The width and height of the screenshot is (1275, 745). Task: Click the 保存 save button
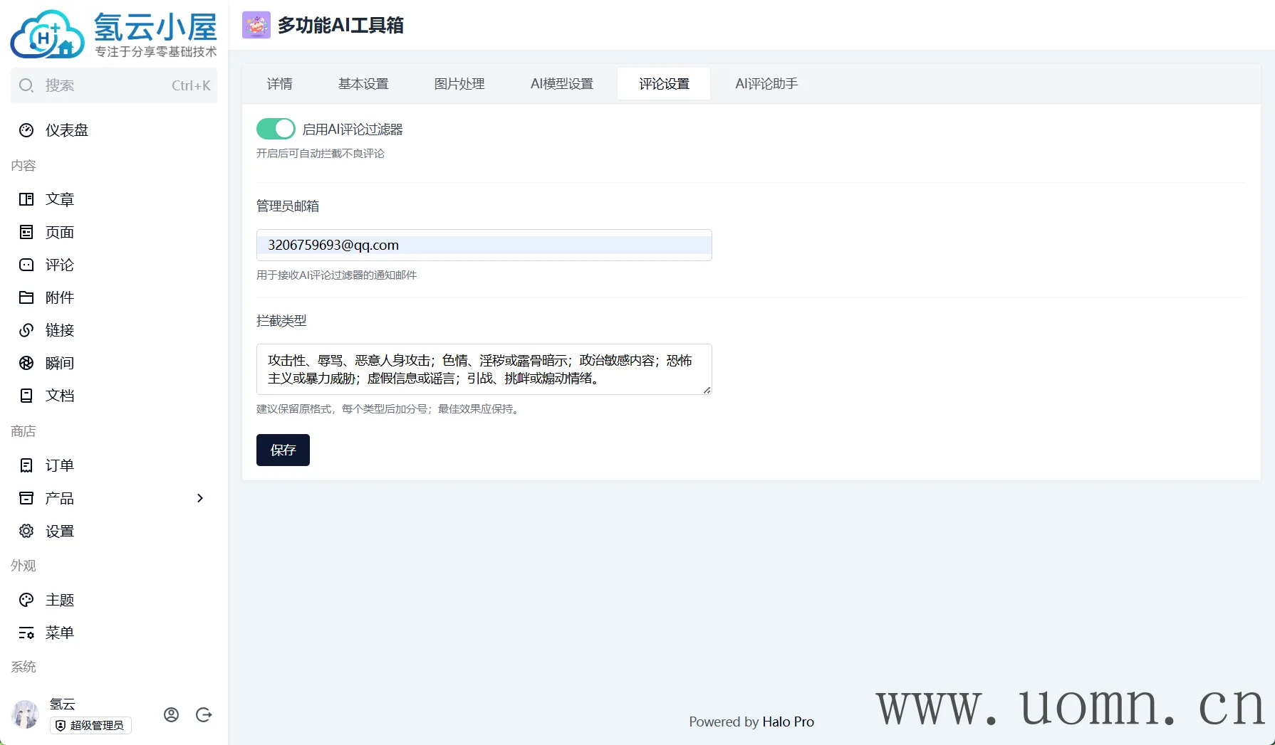[x=283, y=450]
